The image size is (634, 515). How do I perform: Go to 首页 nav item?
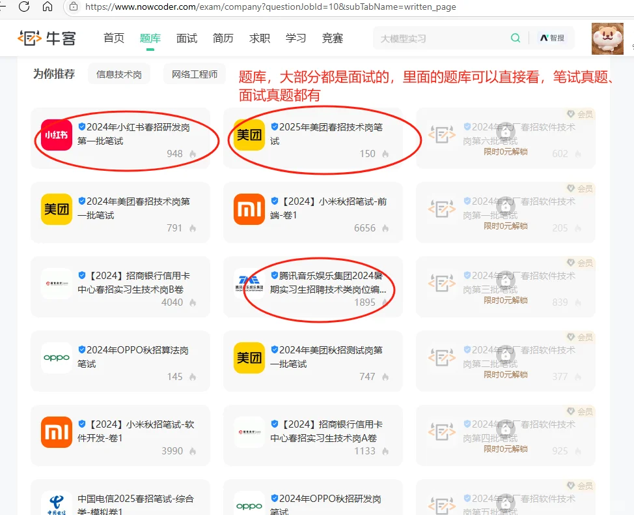pos(114,38)
